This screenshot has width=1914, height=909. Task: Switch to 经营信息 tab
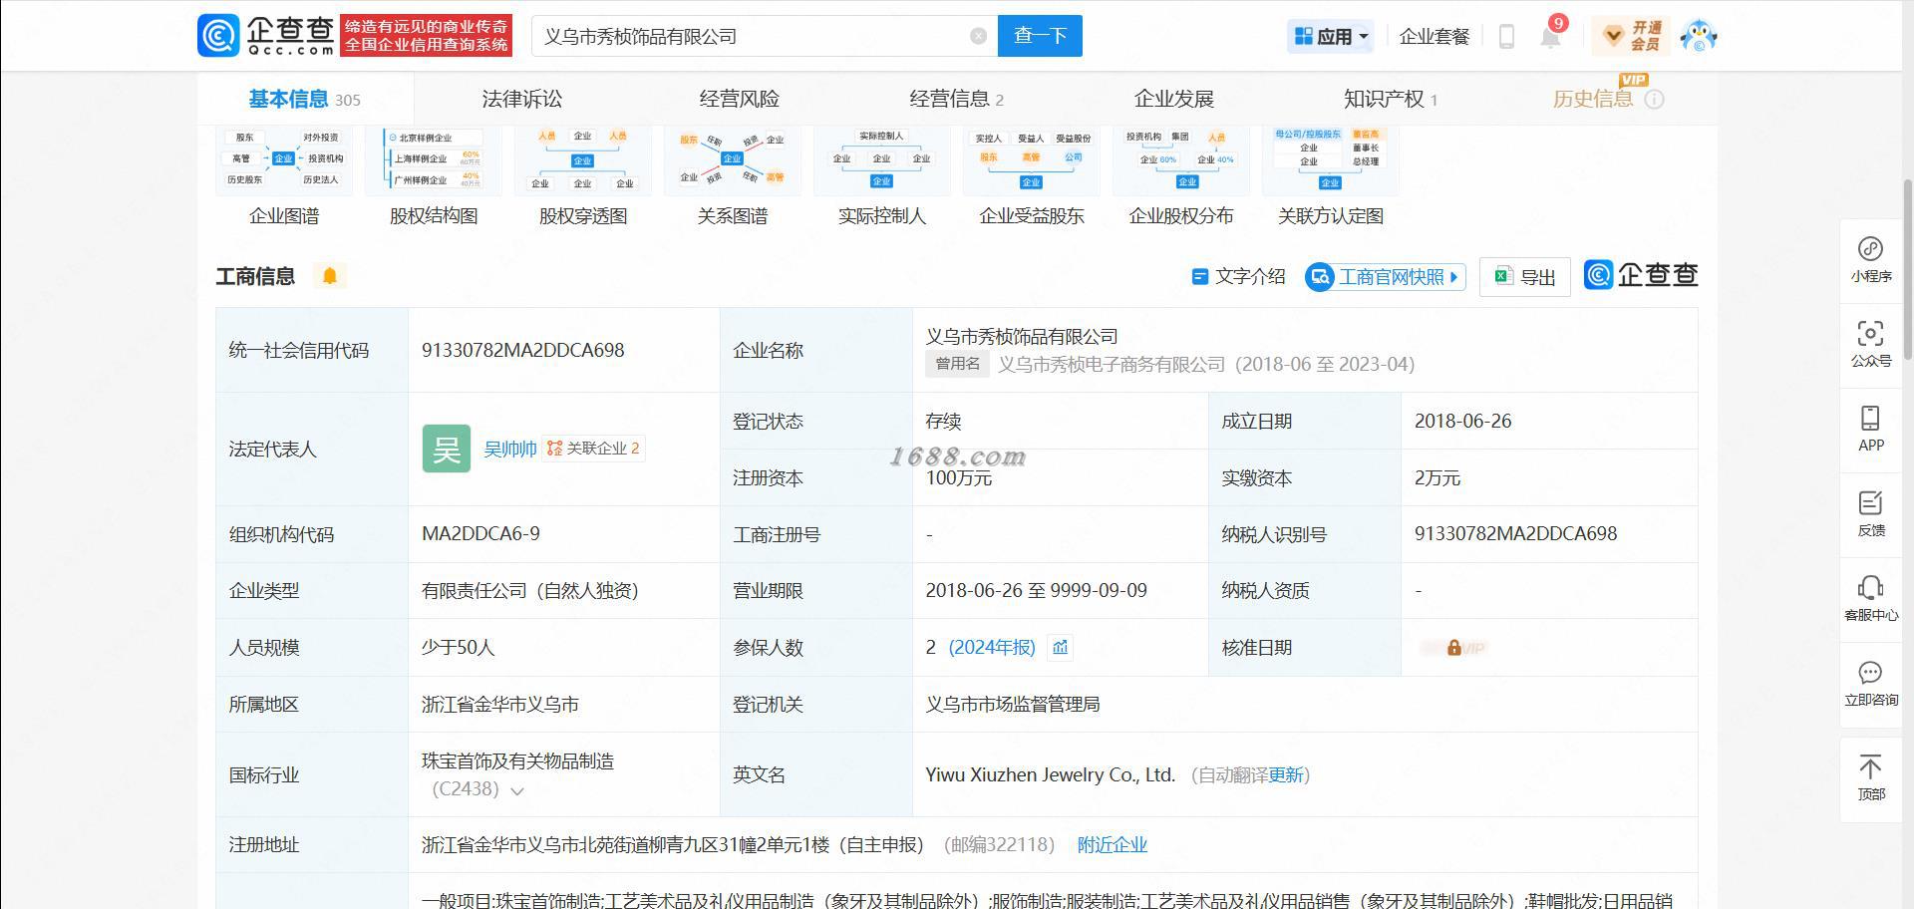coord(956,99)
